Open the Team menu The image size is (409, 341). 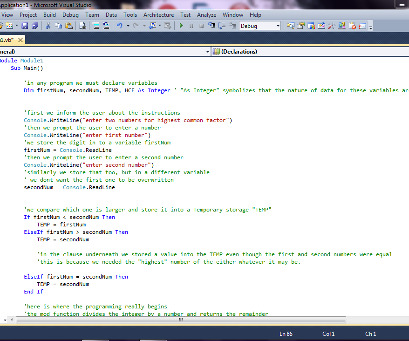[x=92, y=15]
